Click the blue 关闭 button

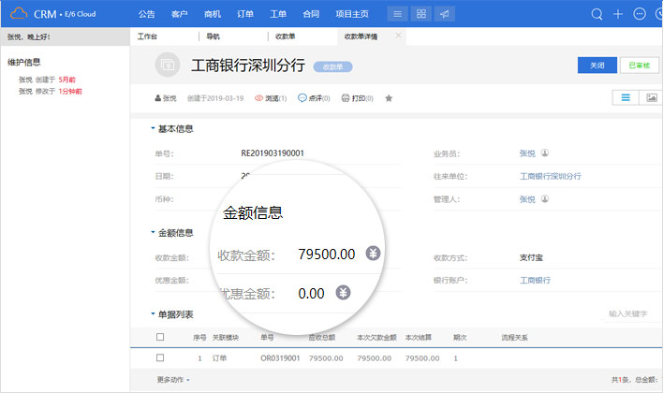tap(597, 65)
